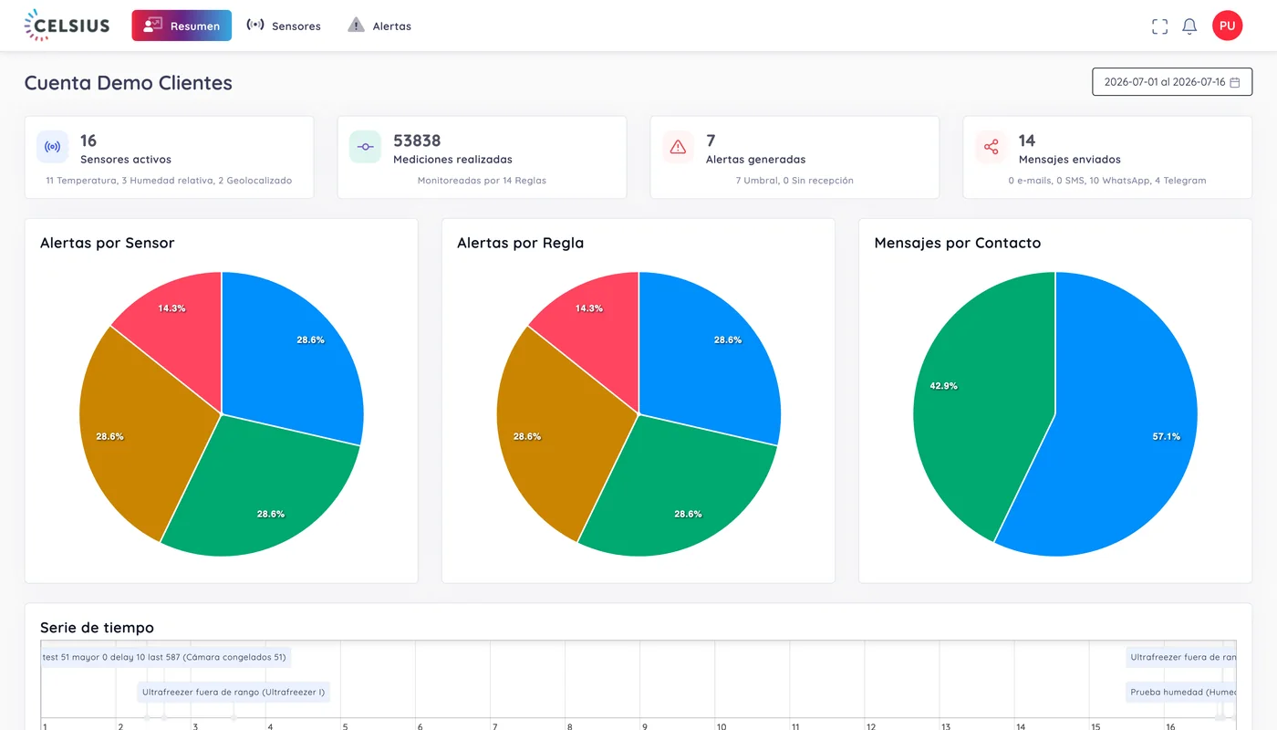Click the Sensores activos sensor icon
The width and height of the screenshot is (1277, 730).
[x=53, y=147]
